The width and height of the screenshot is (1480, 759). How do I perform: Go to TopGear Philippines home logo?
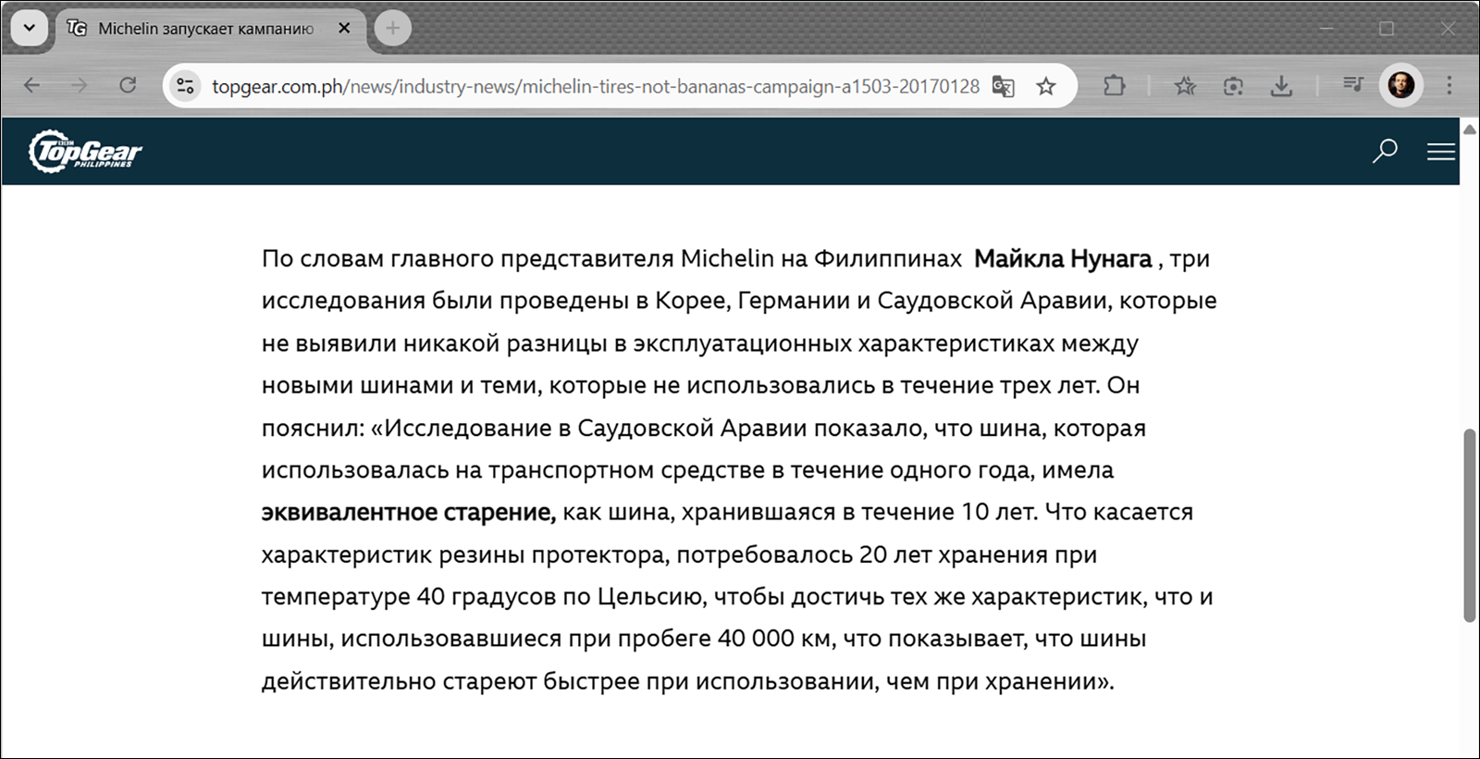click(x=85, y=151)
